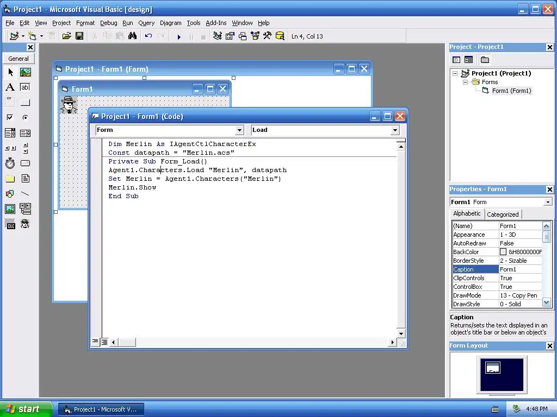Collapse the Project1 (Project1) tree node

(x=455, y=73)
